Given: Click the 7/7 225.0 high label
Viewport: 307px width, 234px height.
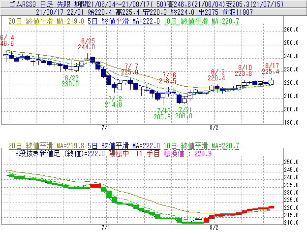Looking at the screenshot, I should click(129, 69).
